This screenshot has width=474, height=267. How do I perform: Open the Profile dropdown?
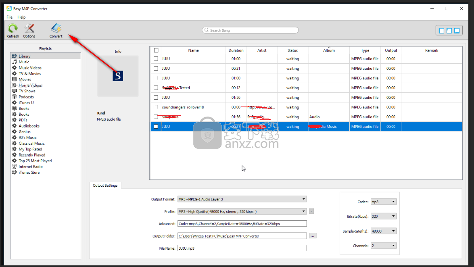pyautogui.click(x=242, y=211)
